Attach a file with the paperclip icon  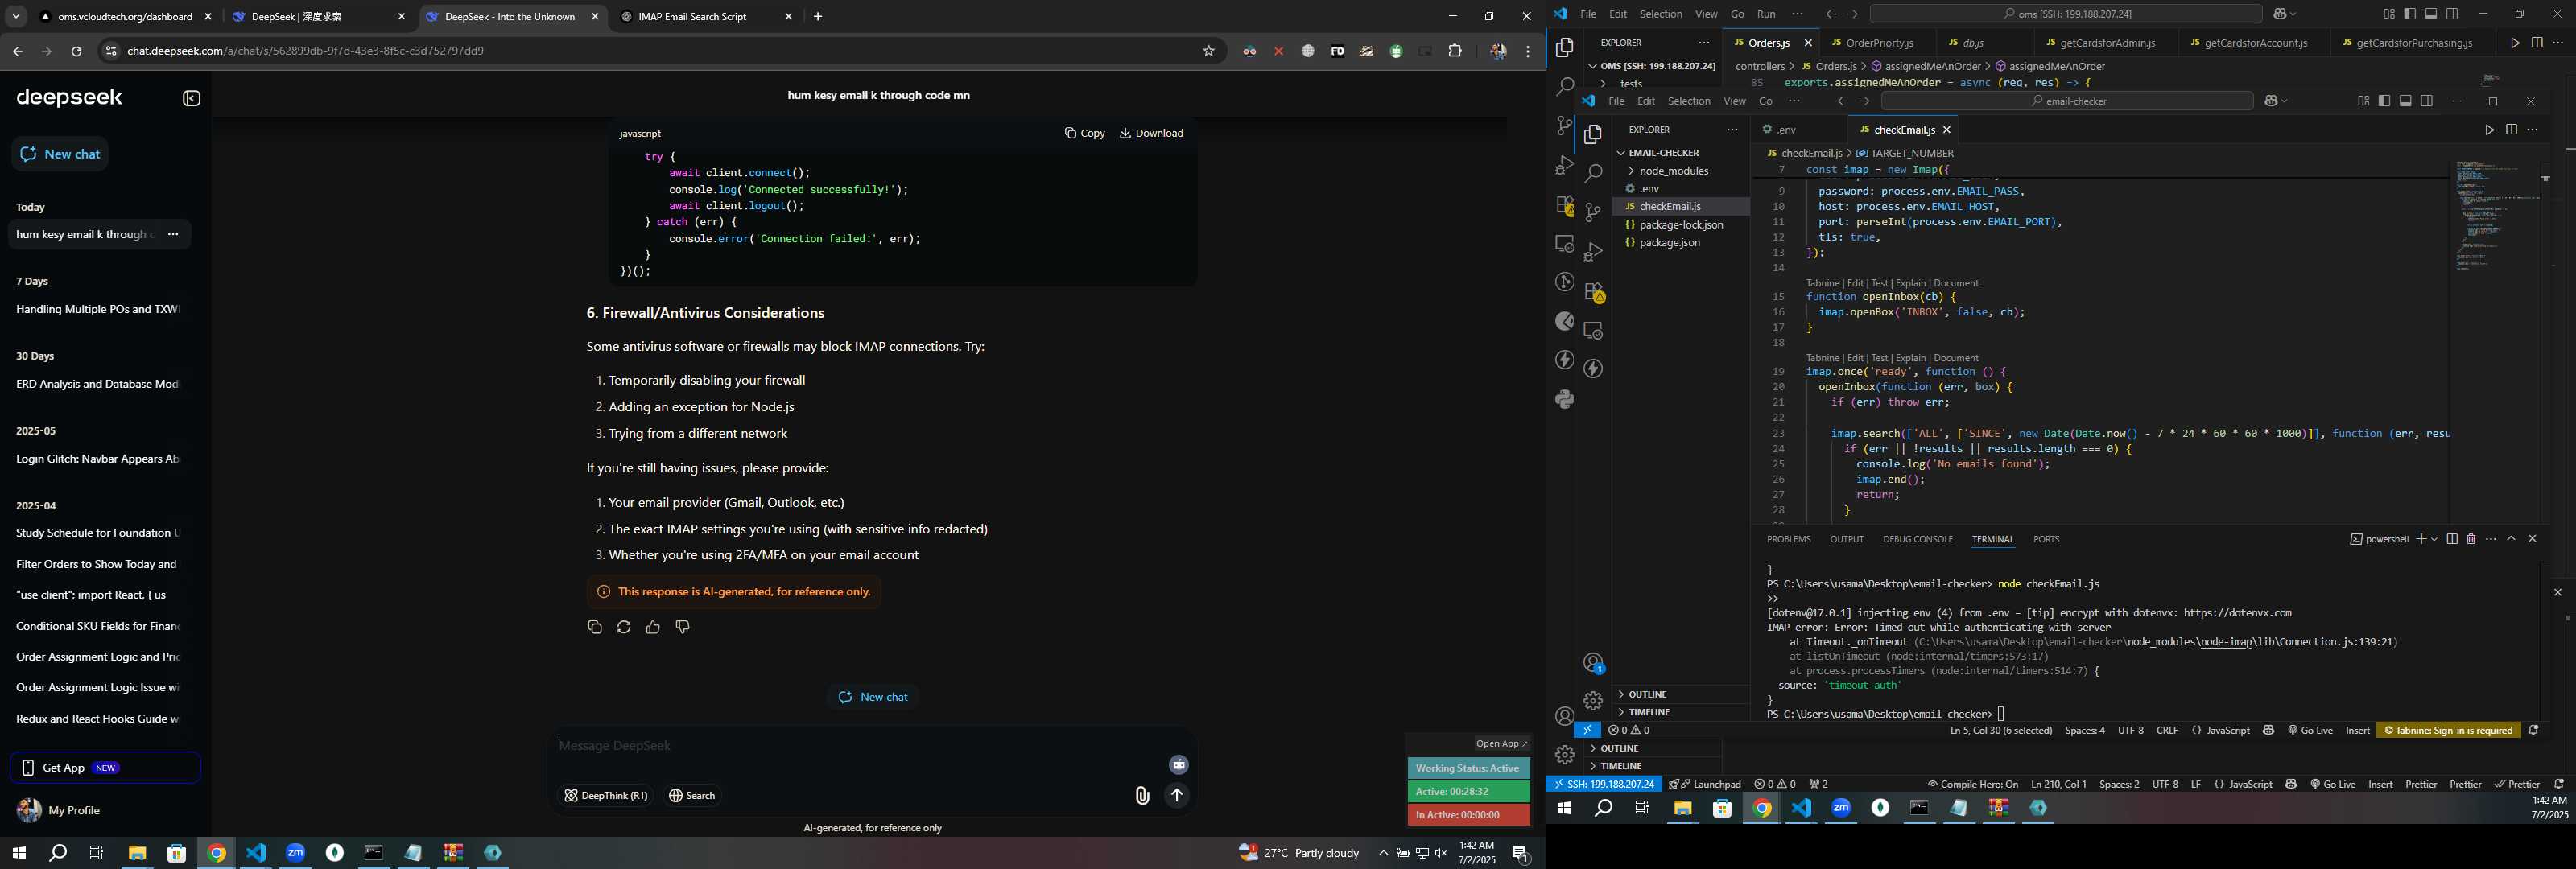pyautogui.click(x=1142, y=796)
